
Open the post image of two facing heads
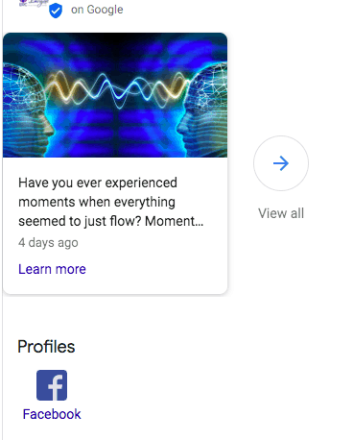point(115,95)
